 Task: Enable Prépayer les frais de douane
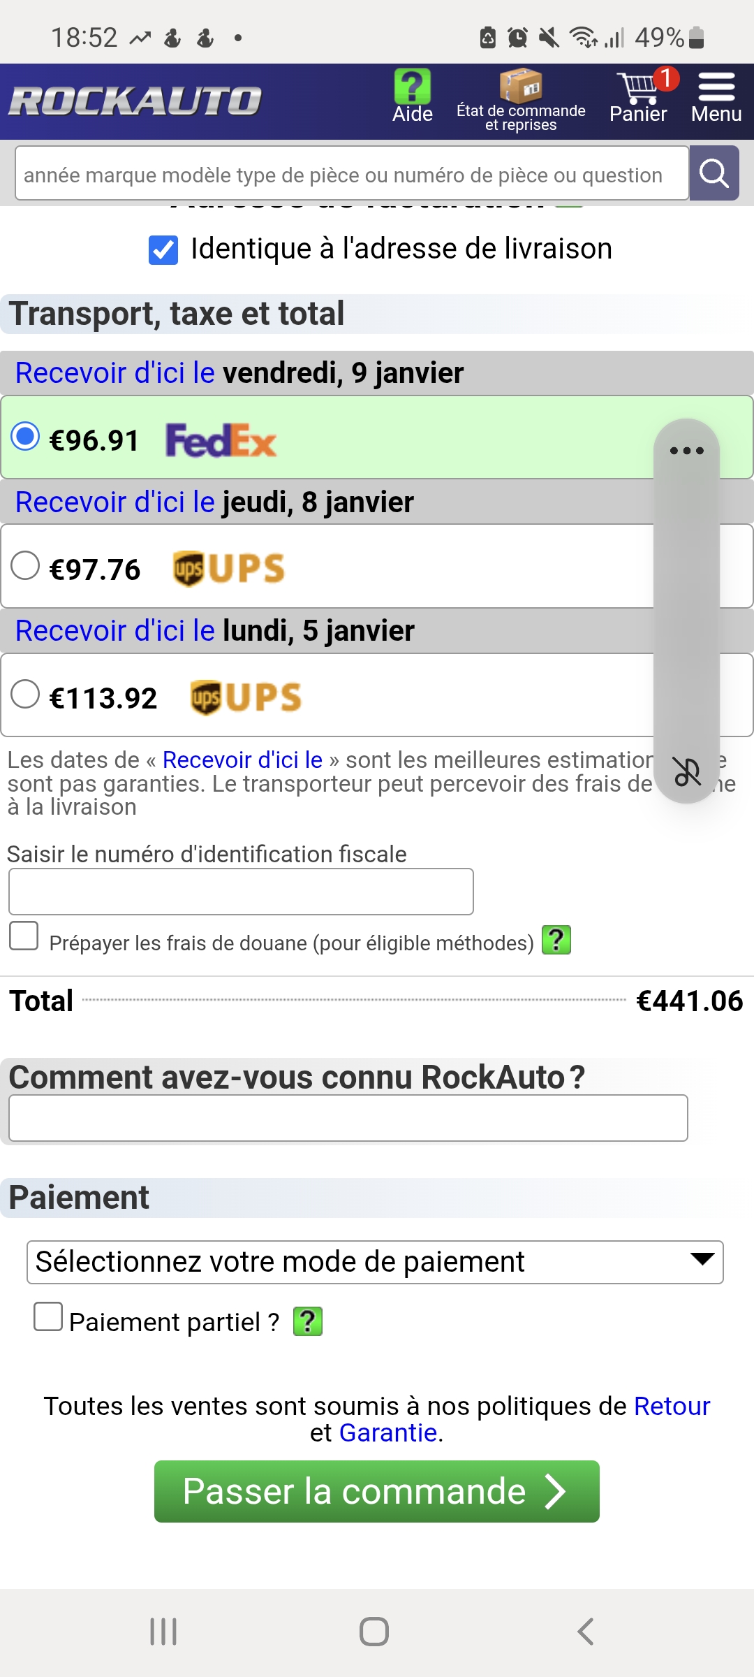click(24, 936)
